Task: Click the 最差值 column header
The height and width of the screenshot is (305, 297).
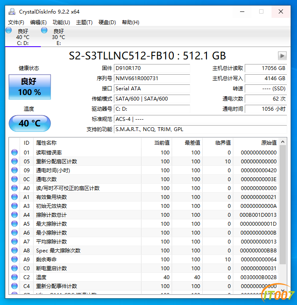Action: coord(187,143)
